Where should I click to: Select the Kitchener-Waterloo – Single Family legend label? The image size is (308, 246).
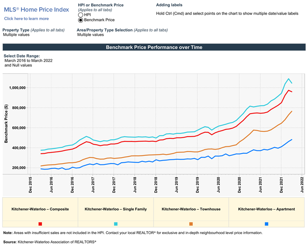pos(115,209)
